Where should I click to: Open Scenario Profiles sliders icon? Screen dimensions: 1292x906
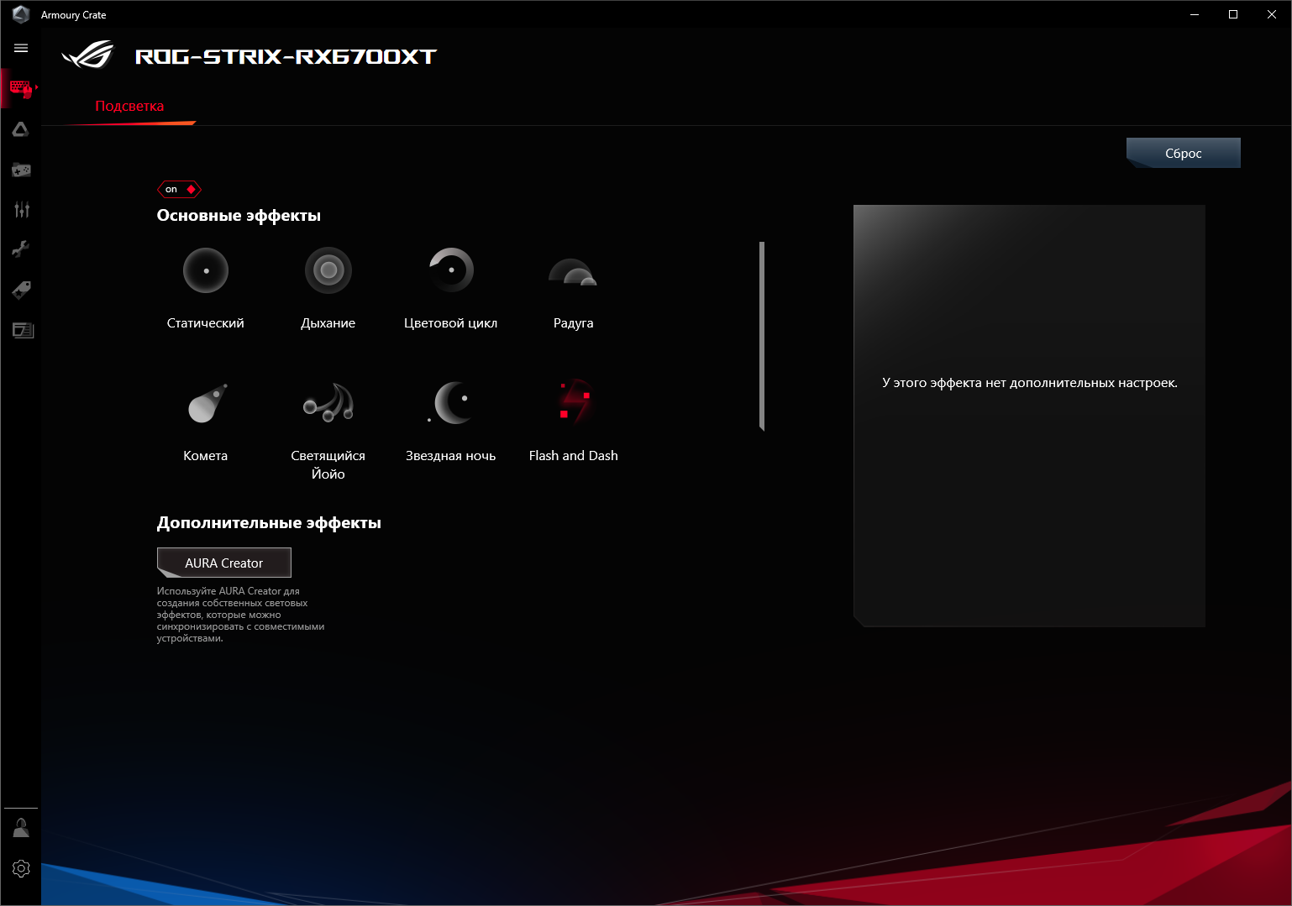pos(21,209)
